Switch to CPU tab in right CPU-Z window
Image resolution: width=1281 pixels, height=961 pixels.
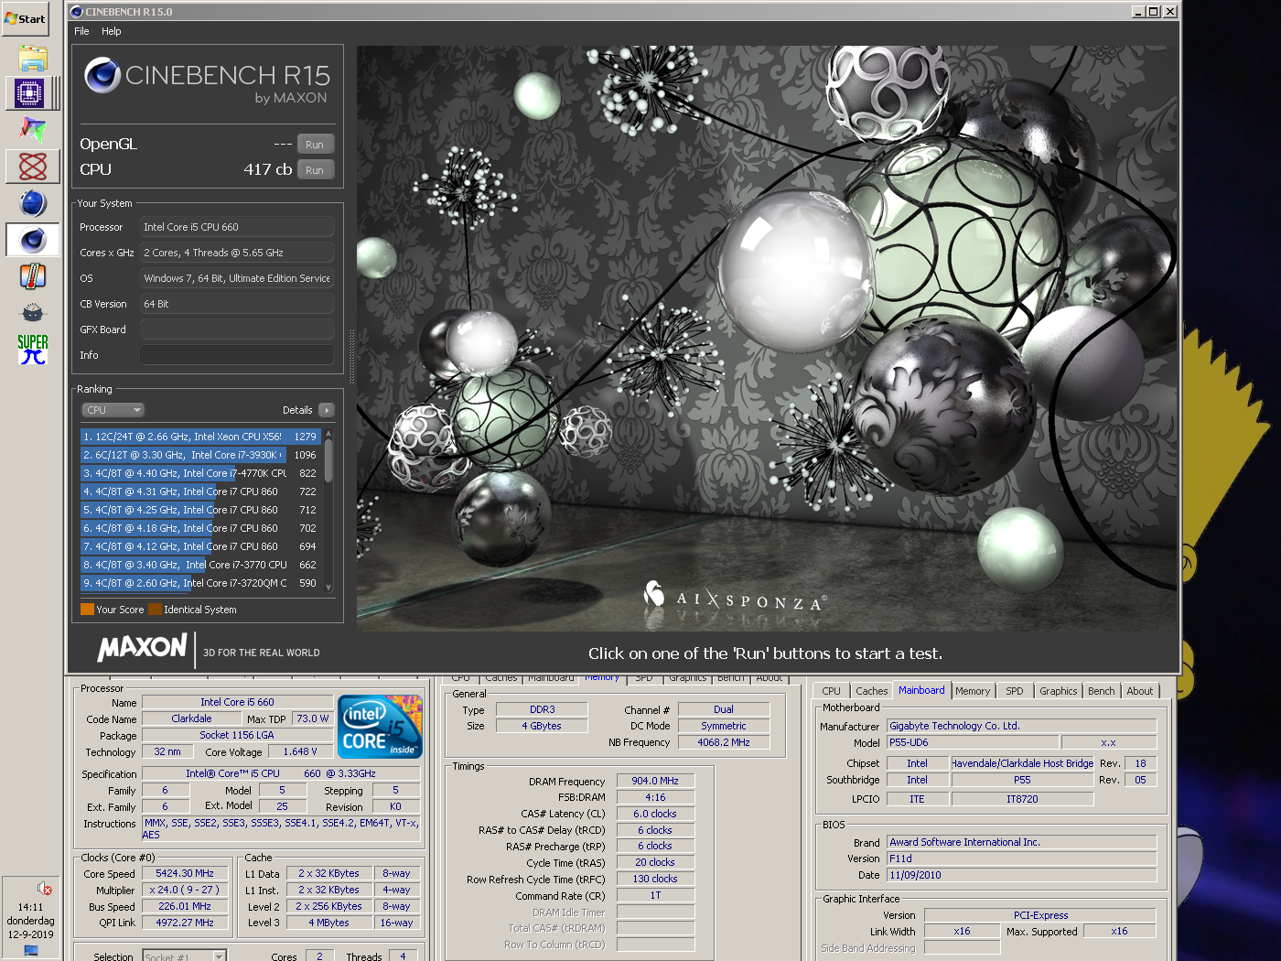[x=831, y=691]
